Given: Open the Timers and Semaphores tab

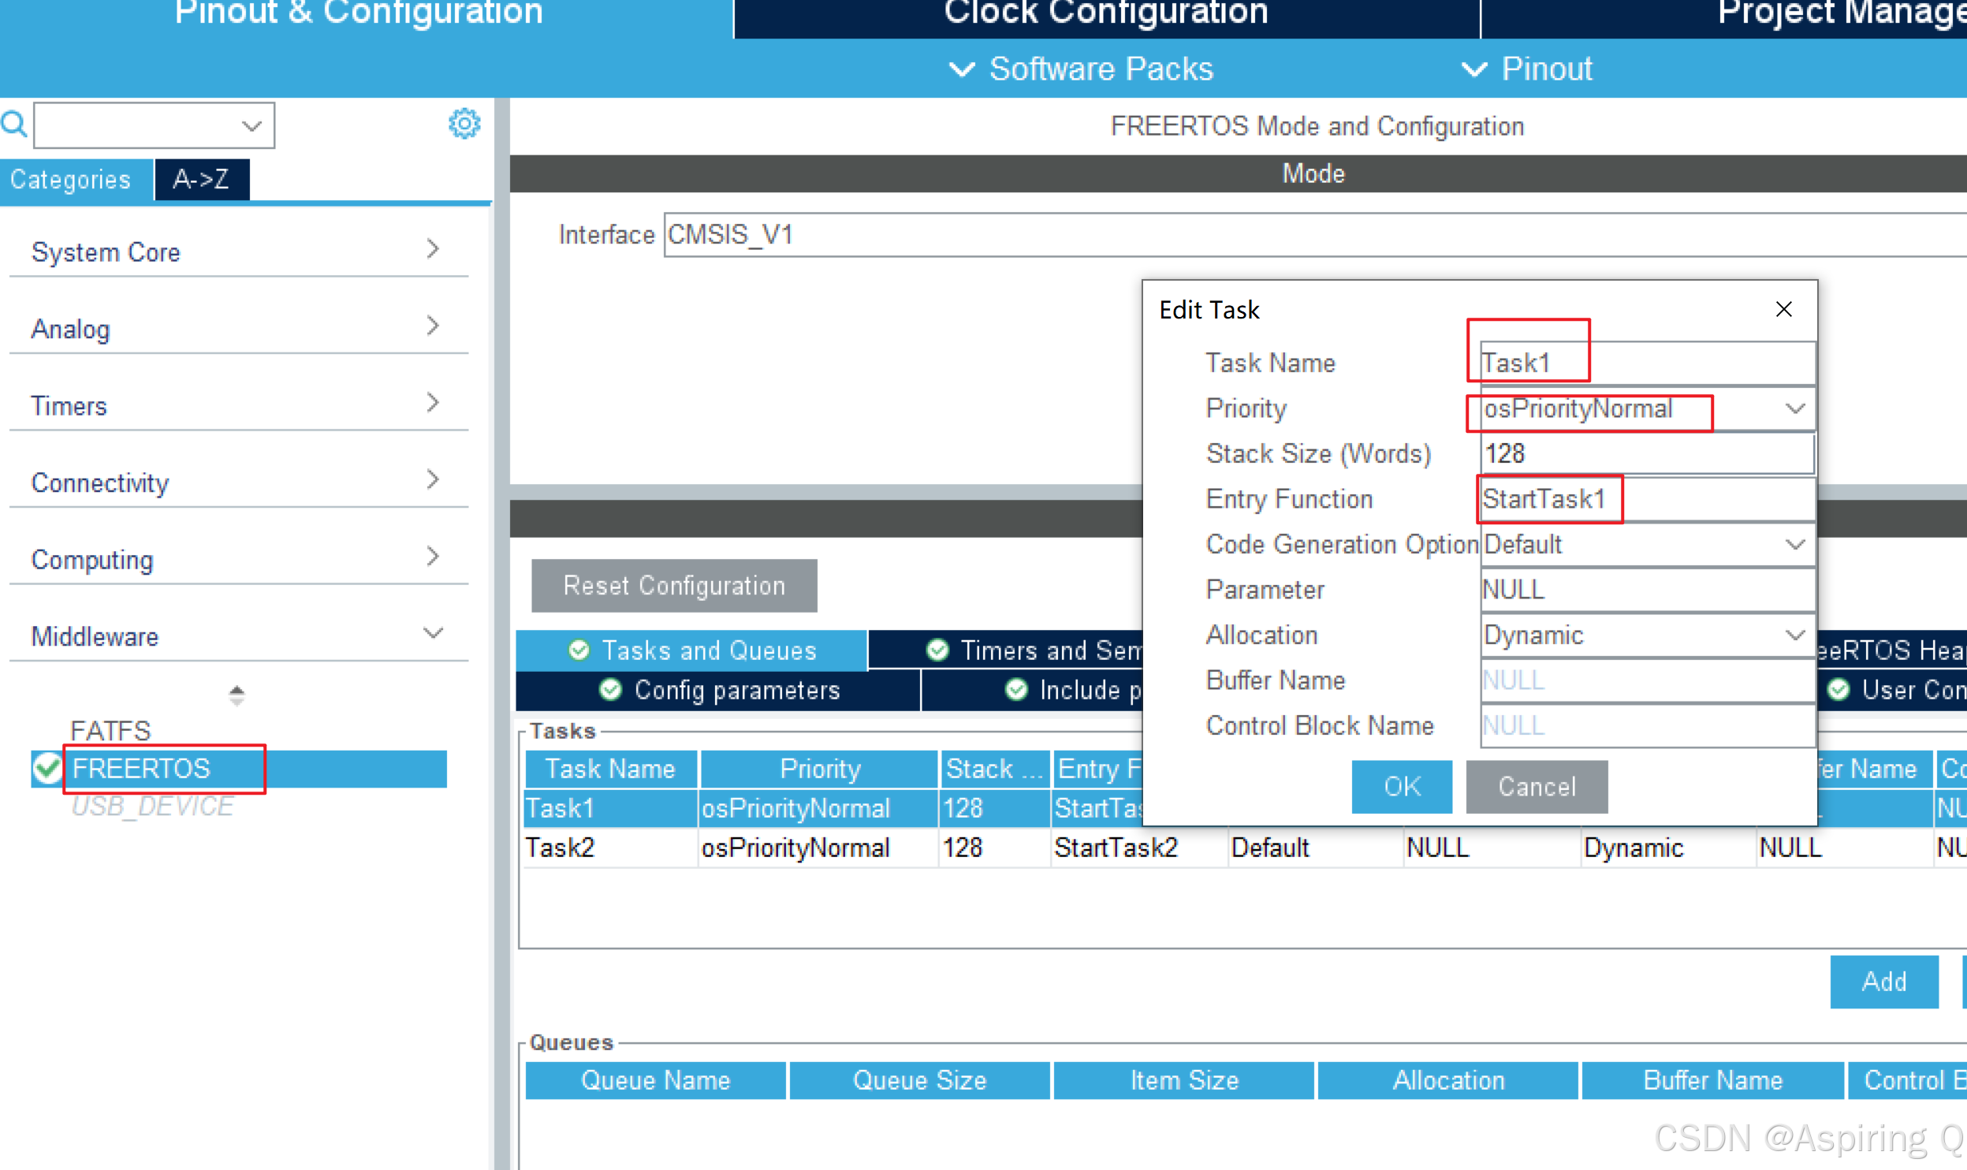Looking at the screenshot, I should pyautogui.click(x=1006, y=650).
